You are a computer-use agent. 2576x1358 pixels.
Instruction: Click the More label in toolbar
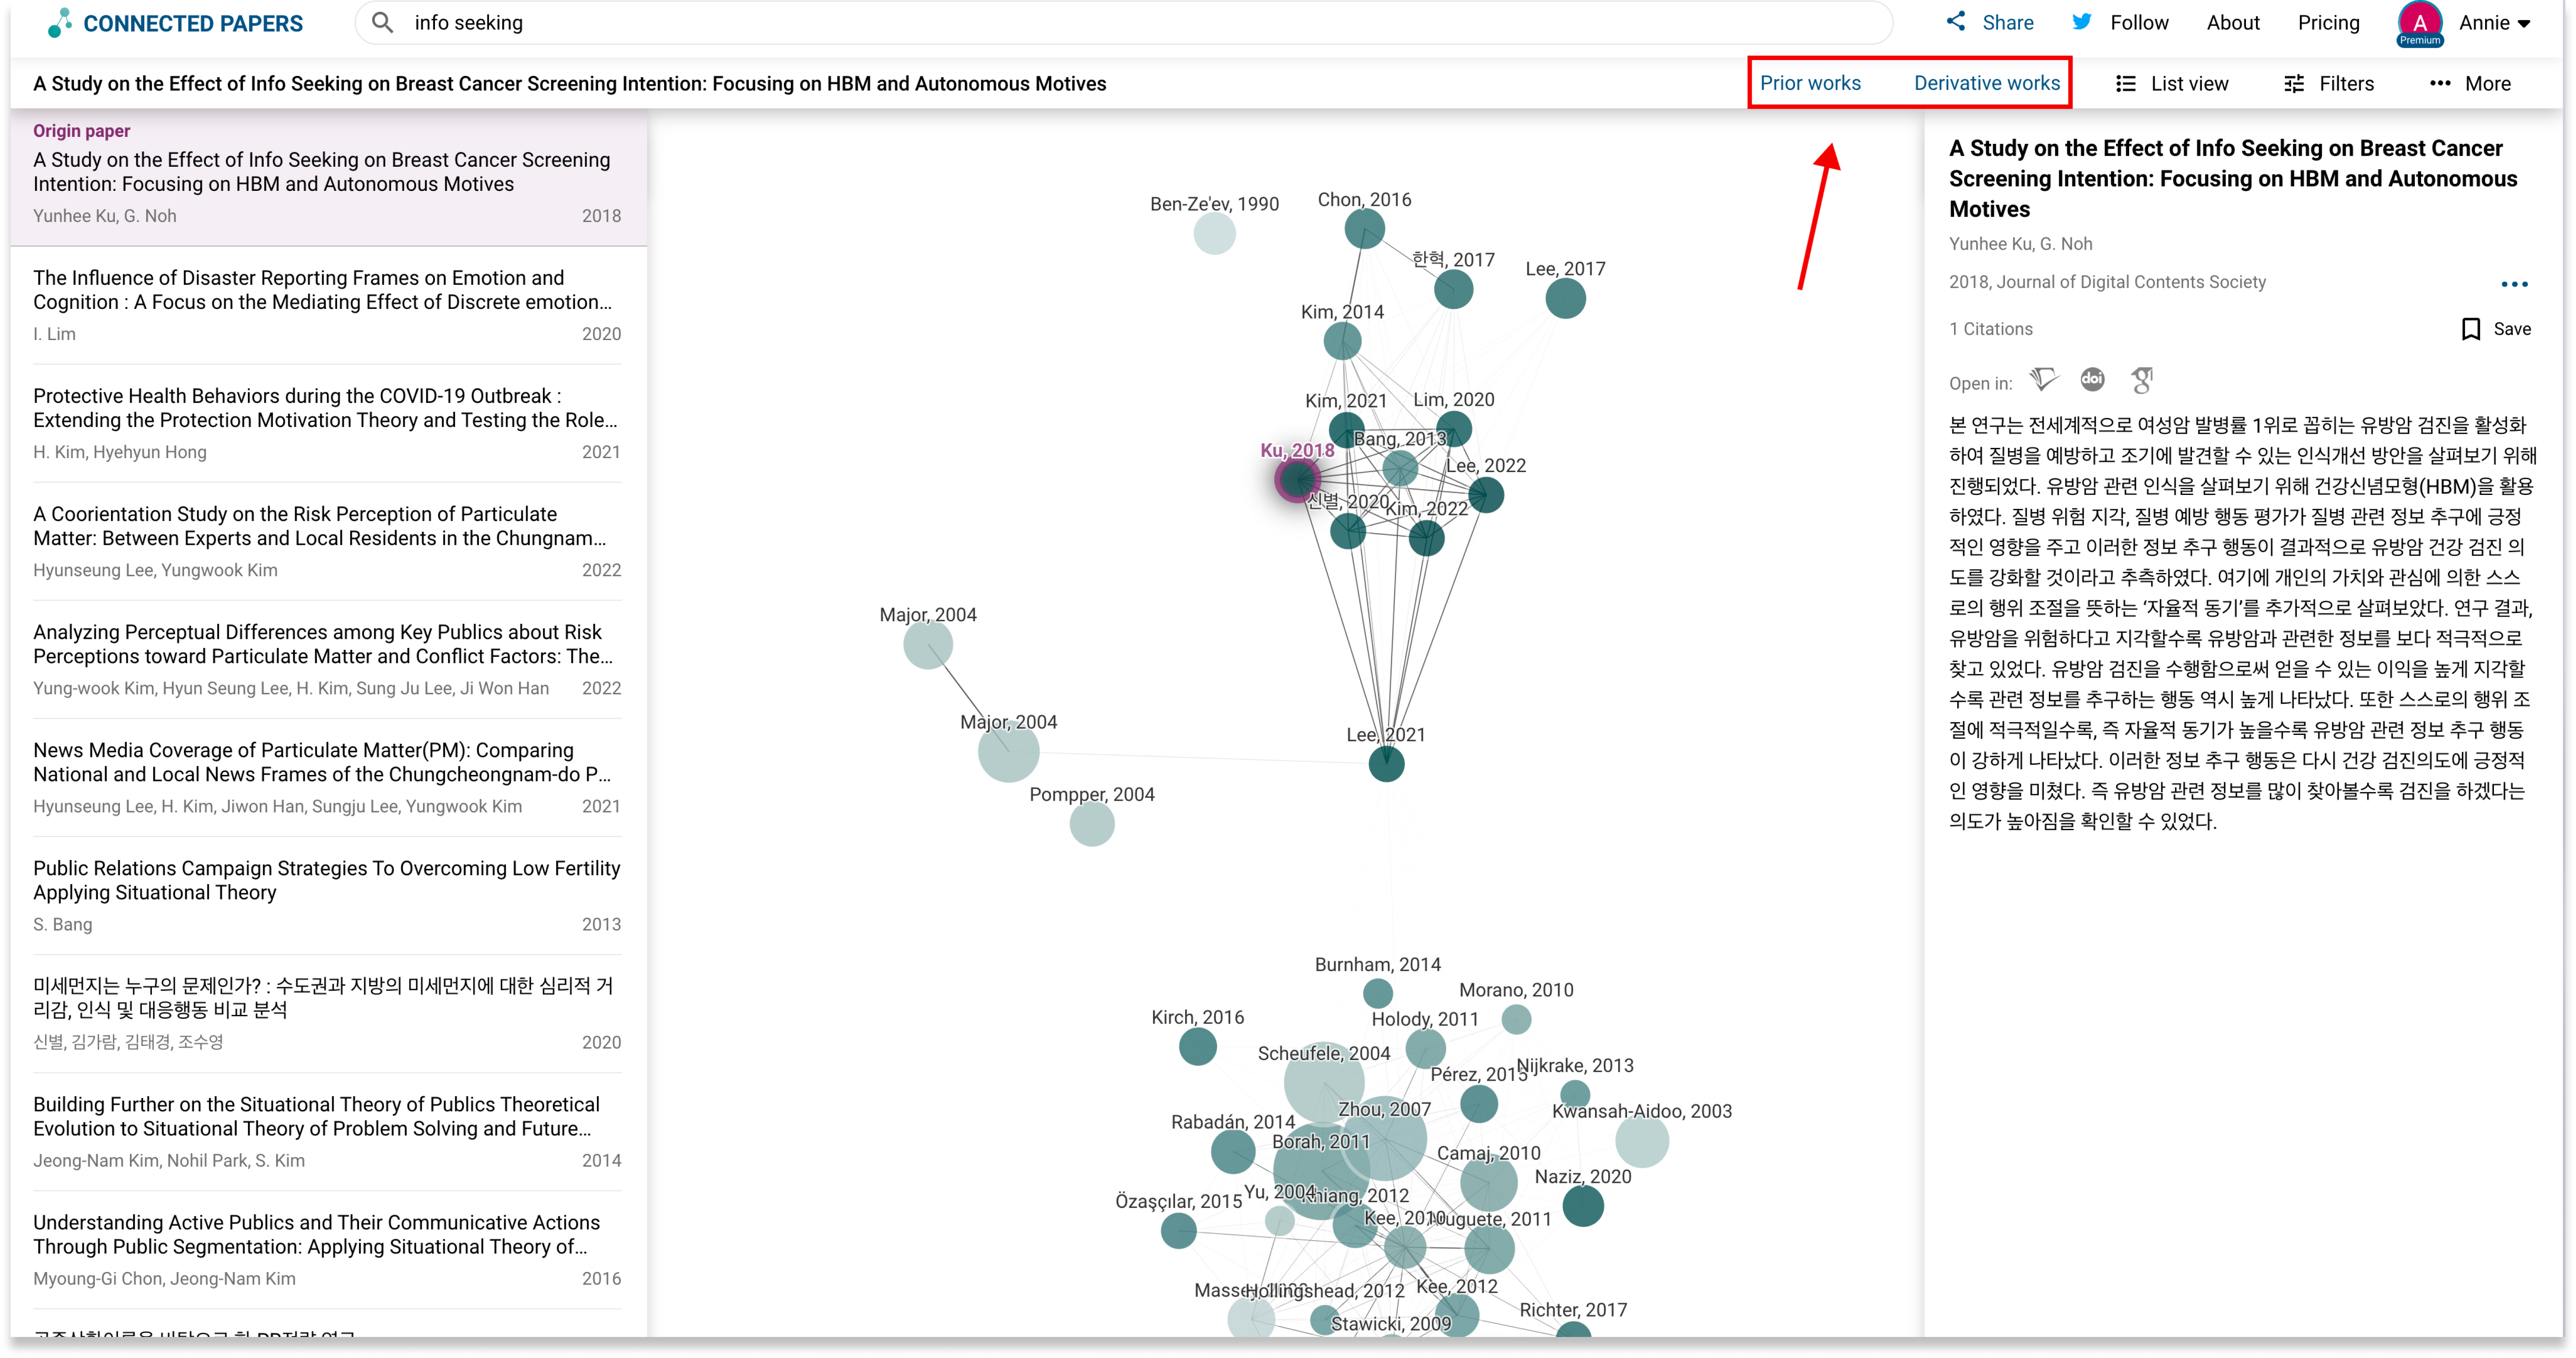click(x=2488, y=84)
